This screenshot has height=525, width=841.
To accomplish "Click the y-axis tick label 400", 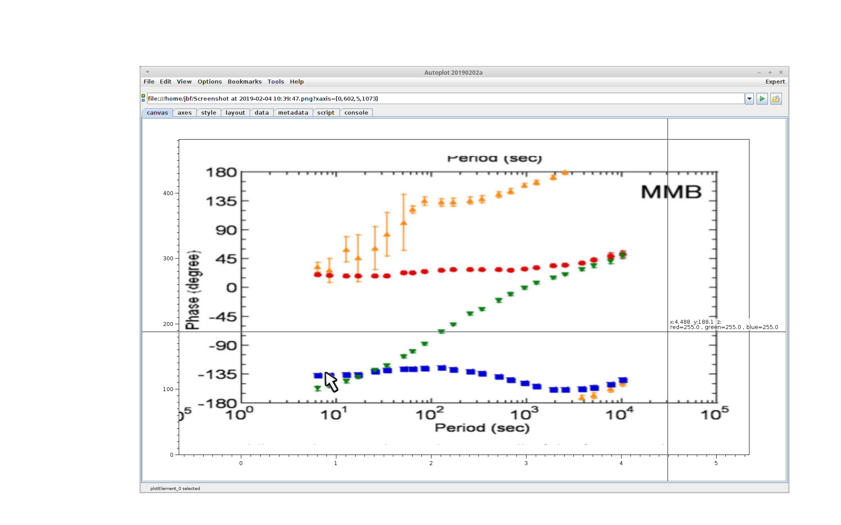I will click(168, 193).
